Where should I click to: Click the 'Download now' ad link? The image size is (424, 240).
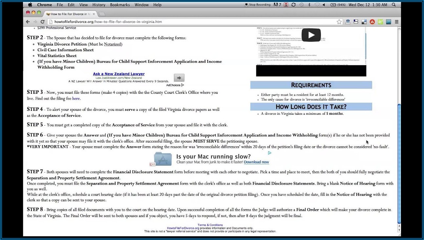coord(256,162)
